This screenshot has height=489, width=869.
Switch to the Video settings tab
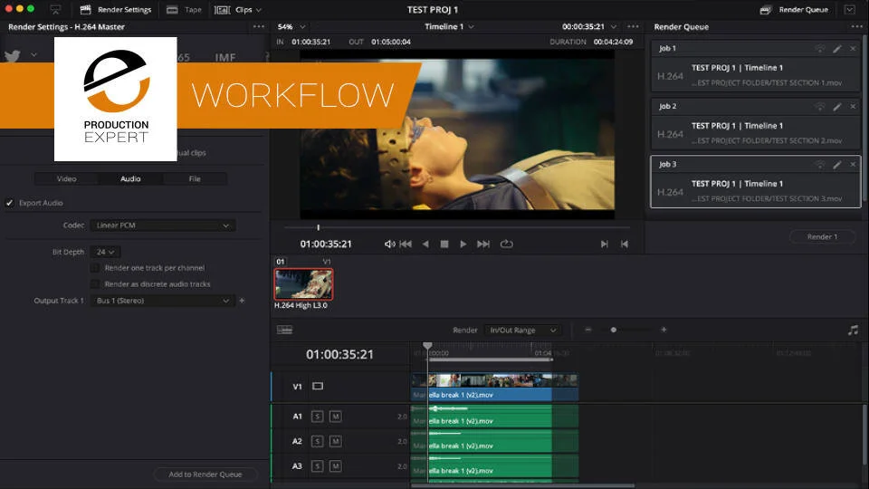(x=66, y=178)
